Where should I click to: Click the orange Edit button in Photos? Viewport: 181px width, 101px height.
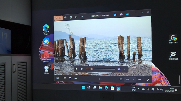coord(58,18)
